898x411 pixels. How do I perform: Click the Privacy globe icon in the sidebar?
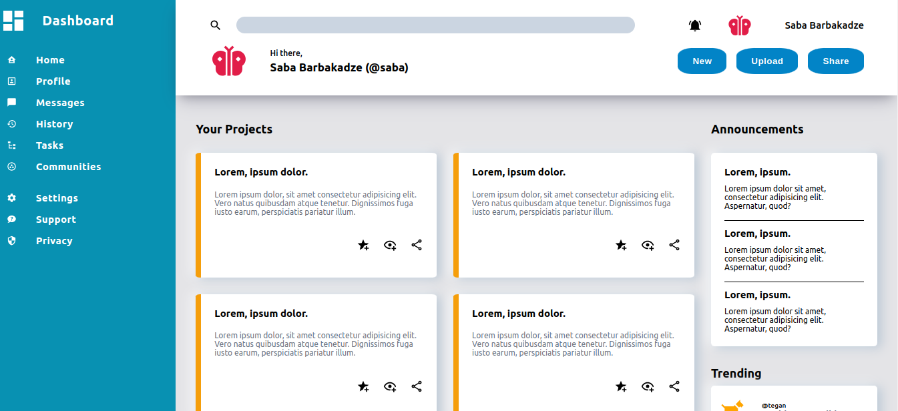pos(12,241)
